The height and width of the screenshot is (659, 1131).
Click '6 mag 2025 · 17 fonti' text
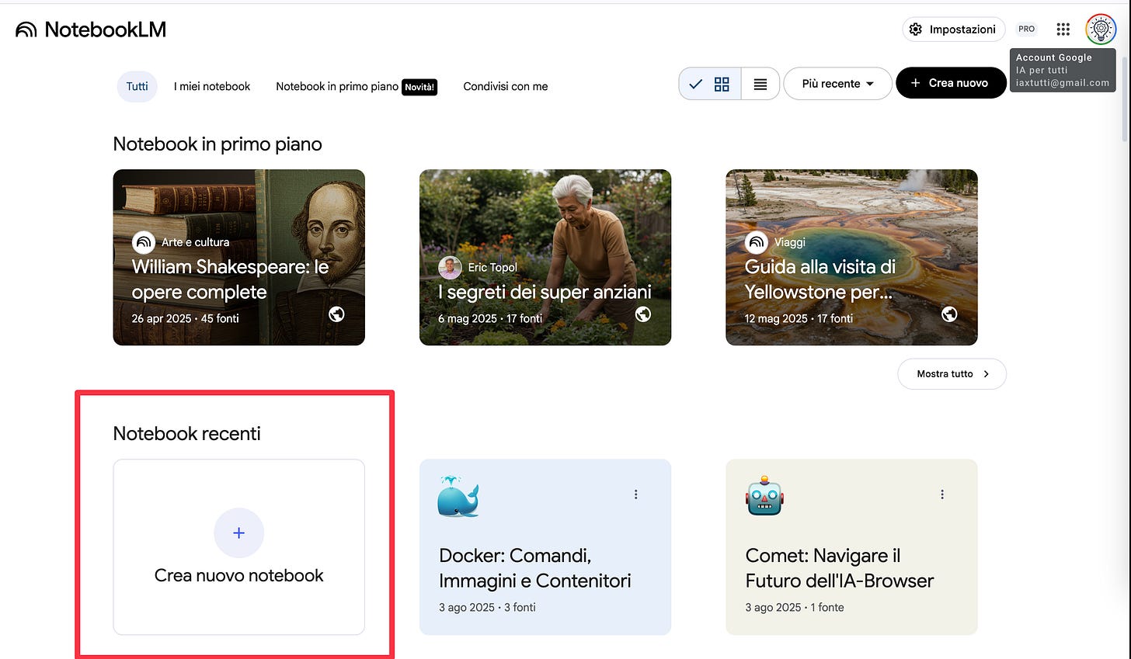pos(490,318)
